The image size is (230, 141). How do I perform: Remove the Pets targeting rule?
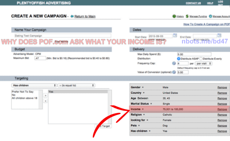222,126
